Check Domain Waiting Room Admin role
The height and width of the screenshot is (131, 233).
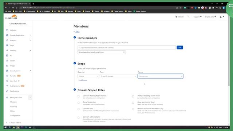79,96
